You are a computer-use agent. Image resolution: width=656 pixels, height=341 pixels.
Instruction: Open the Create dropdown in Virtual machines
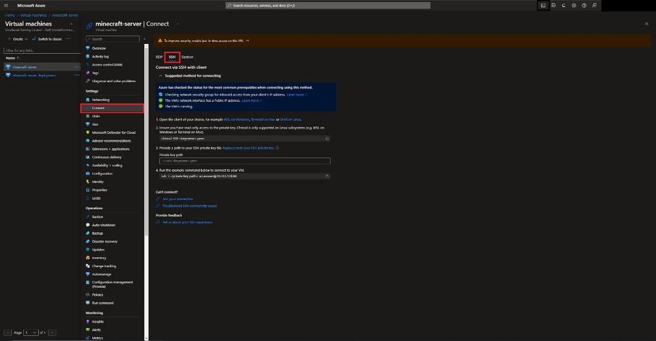(18, 39)
